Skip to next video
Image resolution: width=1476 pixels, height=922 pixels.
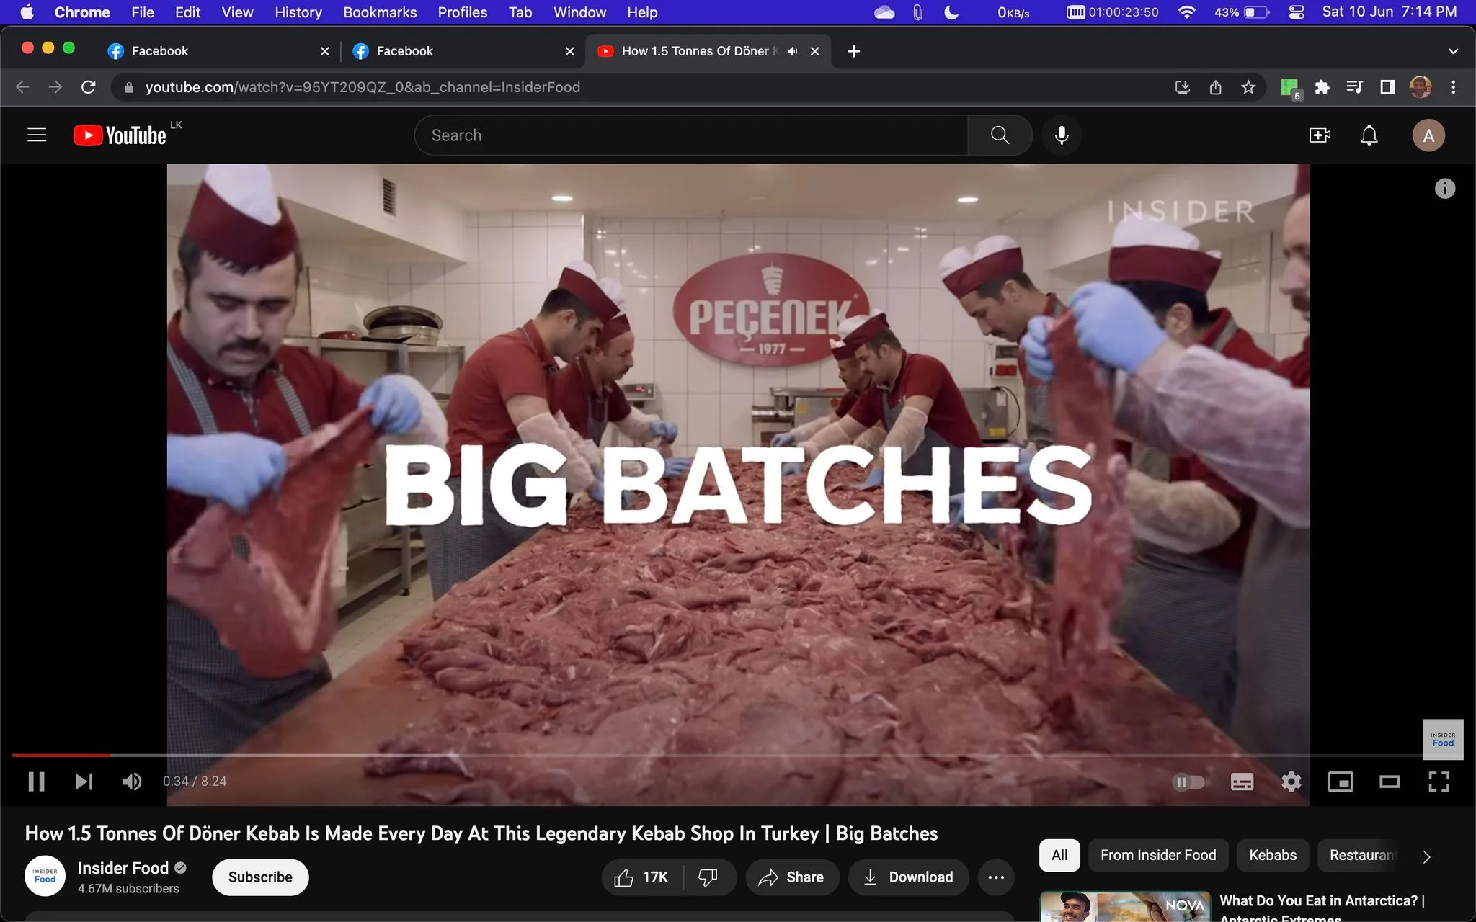[84, 782]
